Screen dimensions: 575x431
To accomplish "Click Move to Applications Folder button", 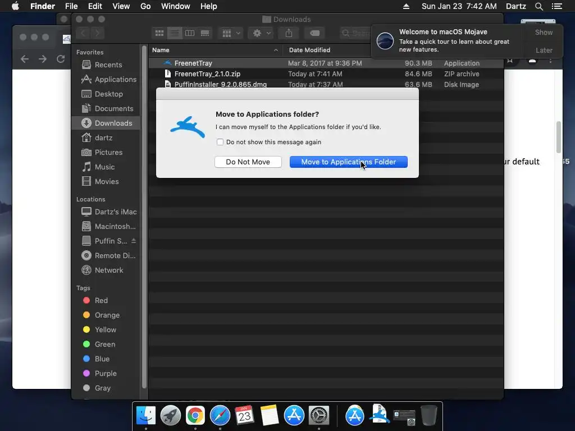I will [348, 162].
